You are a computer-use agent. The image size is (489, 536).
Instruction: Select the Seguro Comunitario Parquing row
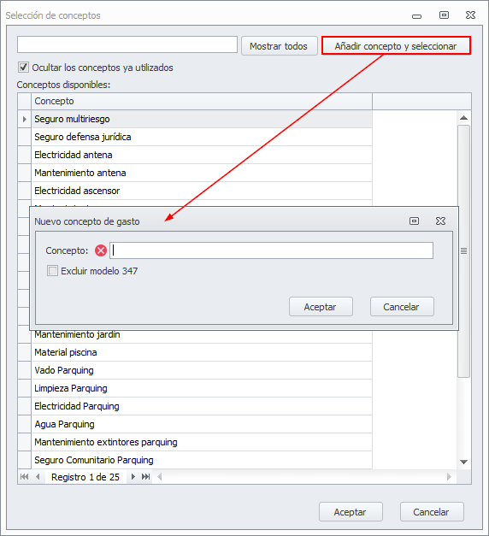tap(202, 460)
